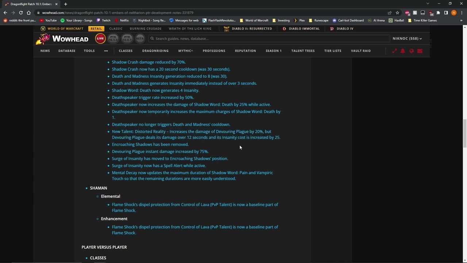Click 'Shadow Crash damage reduced by 70%.'

click(149, 62)
